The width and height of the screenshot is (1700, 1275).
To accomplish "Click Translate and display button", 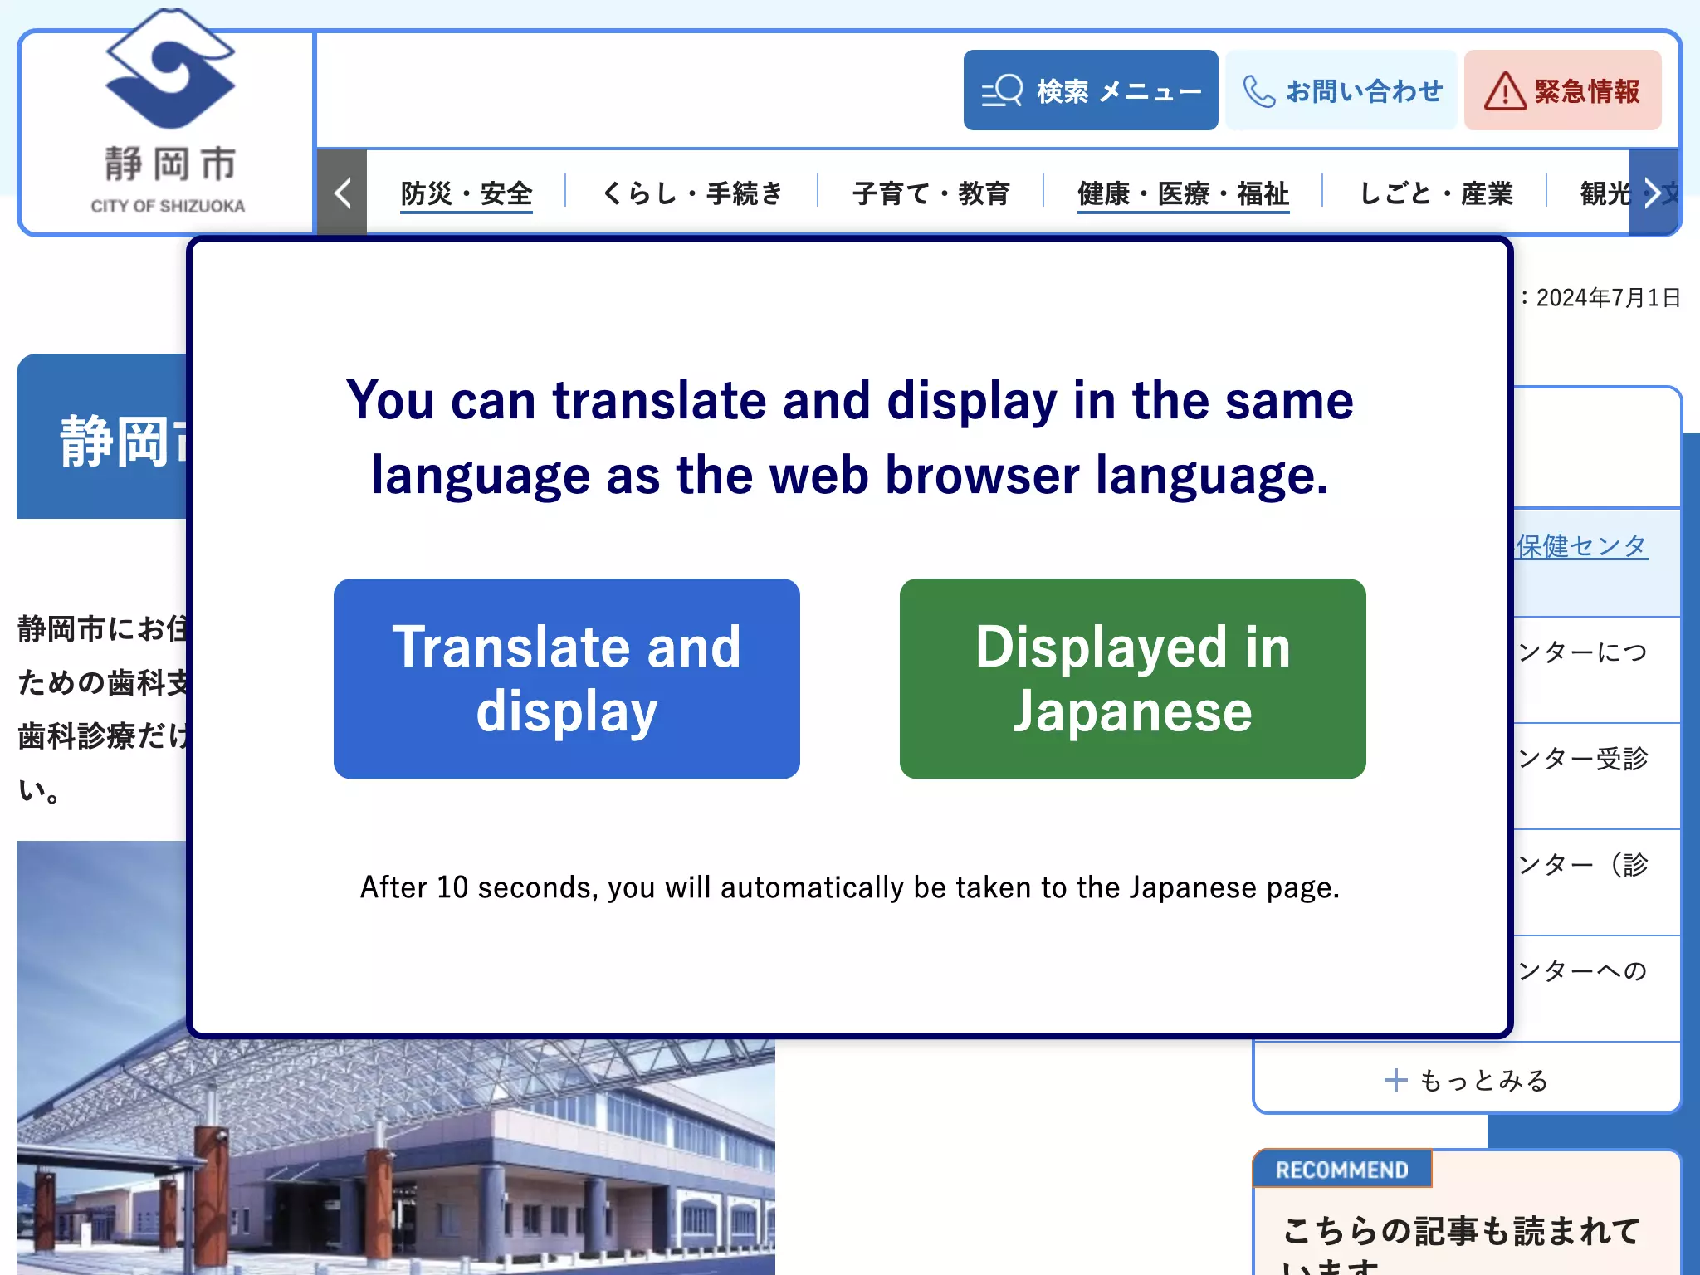I will pyautogui.click(x=567, y=678).
